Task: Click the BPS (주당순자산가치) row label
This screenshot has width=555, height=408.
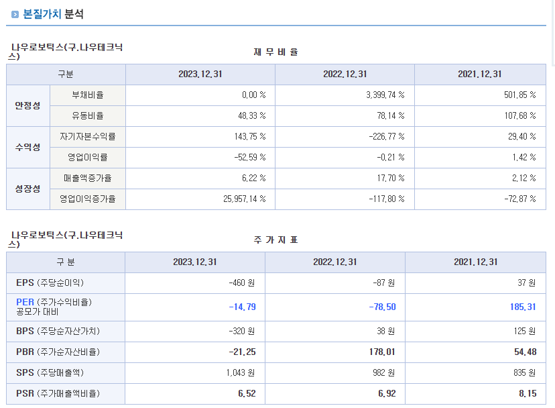Action: coord(58,331)
